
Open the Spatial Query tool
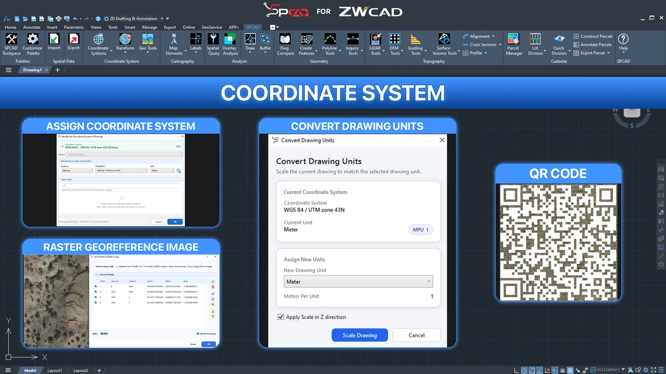point(213,44)
